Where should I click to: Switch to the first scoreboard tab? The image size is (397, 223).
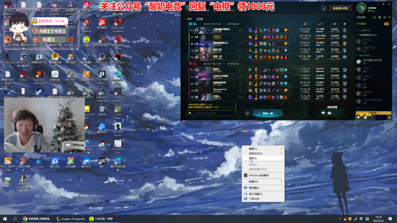[x=189, y=19]
